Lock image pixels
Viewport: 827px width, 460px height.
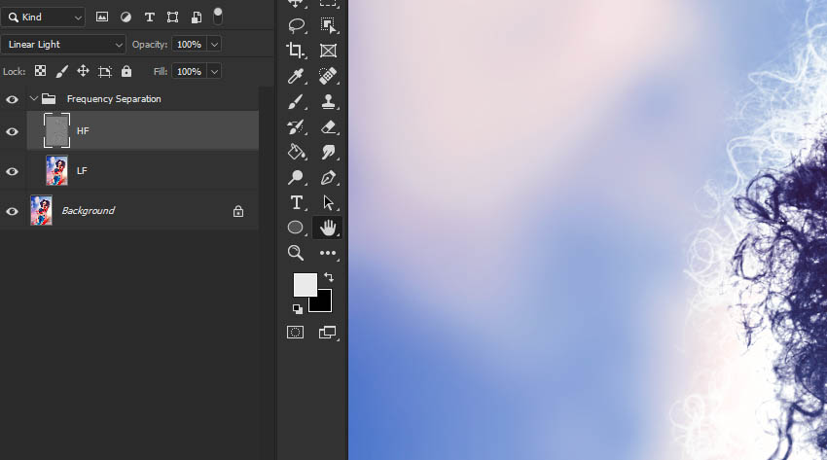pos(61,71)
